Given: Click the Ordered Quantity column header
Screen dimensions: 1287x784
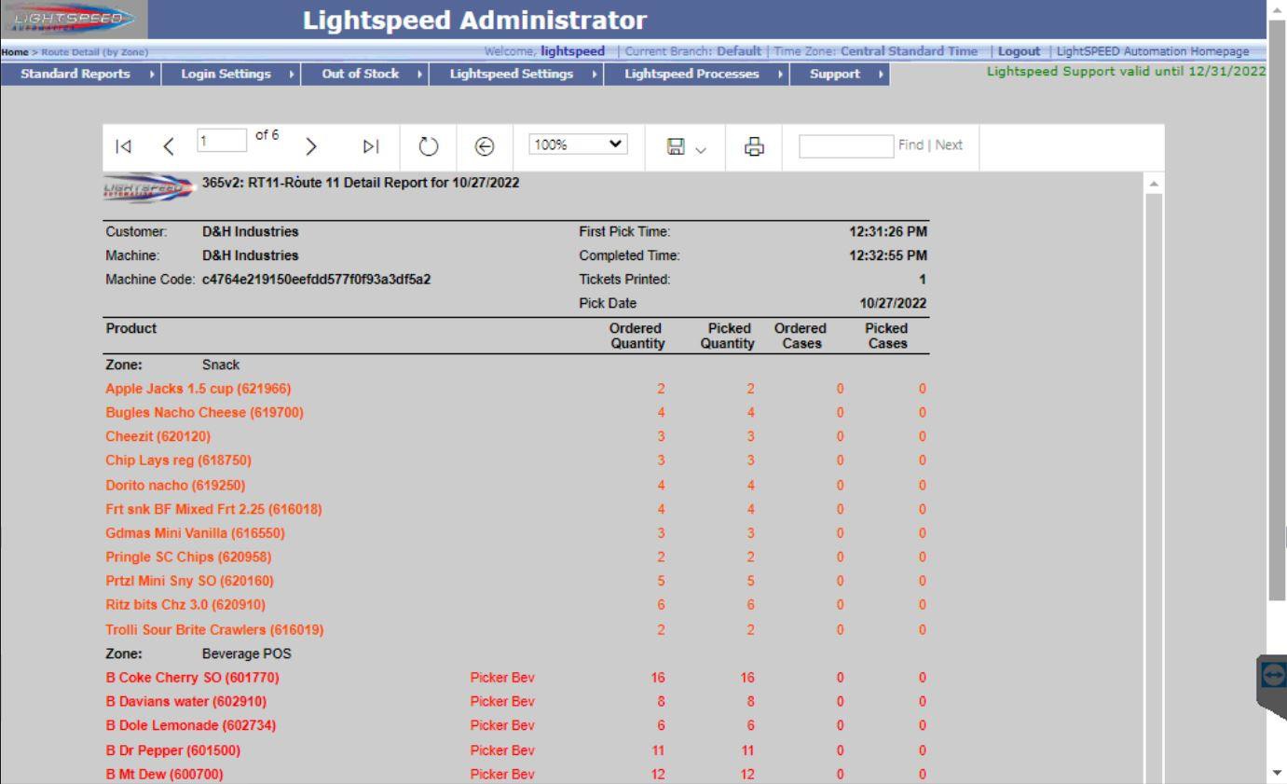Looking at the screenshot, I should [636, 336].
